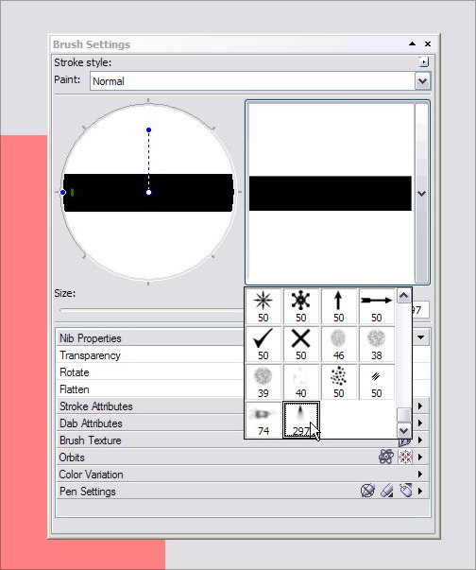
Task: Toggle the mouse icon in Pen Settings
Action: [406, 491]
